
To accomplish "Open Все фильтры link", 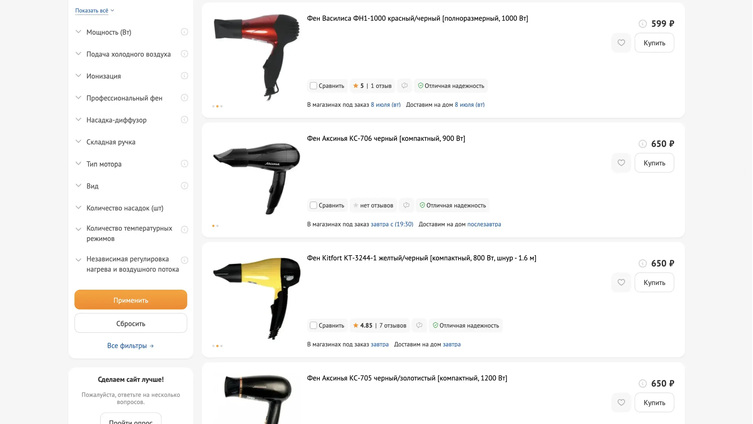I will pyautogui.click(x=130, y=345).
